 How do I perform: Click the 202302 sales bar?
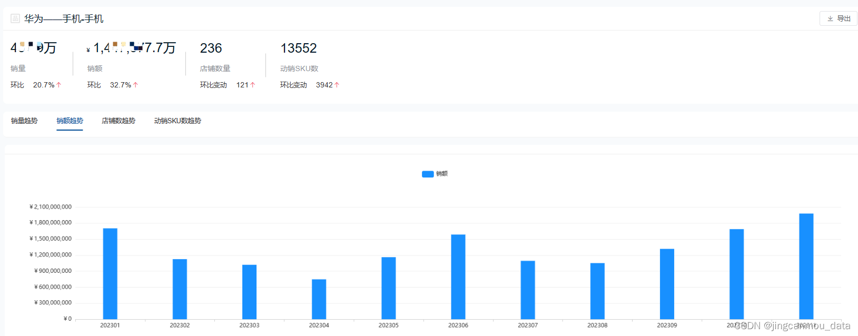[180, 289]
